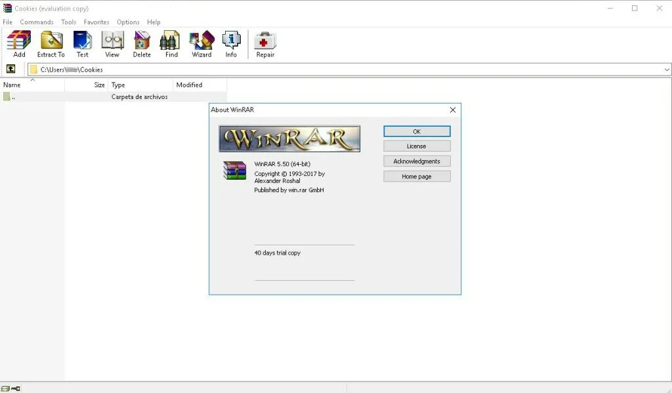The height and width of the screenshot is (393, 672).
Task: Select the Extract To toolbar icon
Action: 51,44
